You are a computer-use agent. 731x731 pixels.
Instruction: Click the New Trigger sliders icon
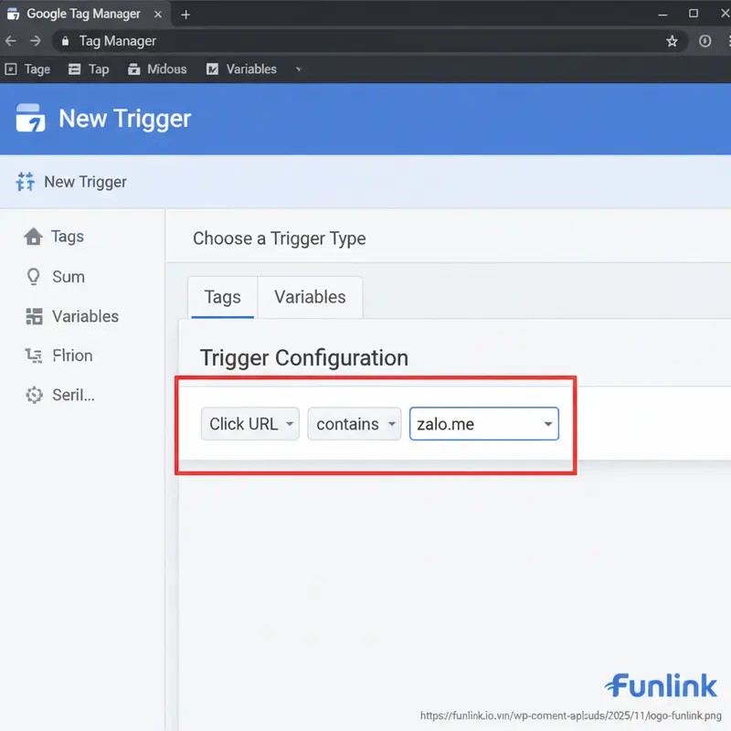click(25, 182)
